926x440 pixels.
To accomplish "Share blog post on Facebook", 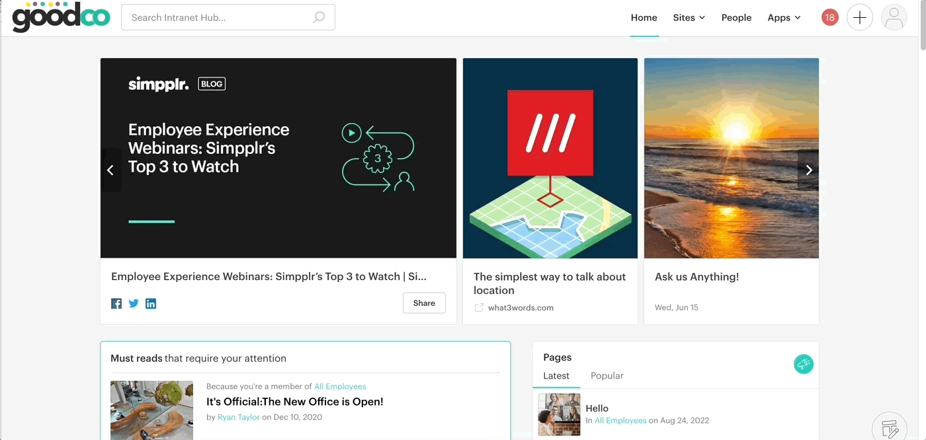I will point(116,304).
